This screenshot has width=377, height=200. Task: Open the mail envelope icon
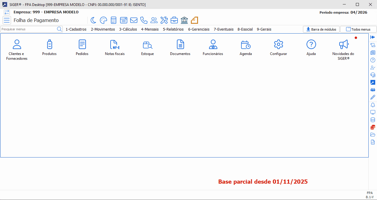pyautogui.click(x=134, y=20)
